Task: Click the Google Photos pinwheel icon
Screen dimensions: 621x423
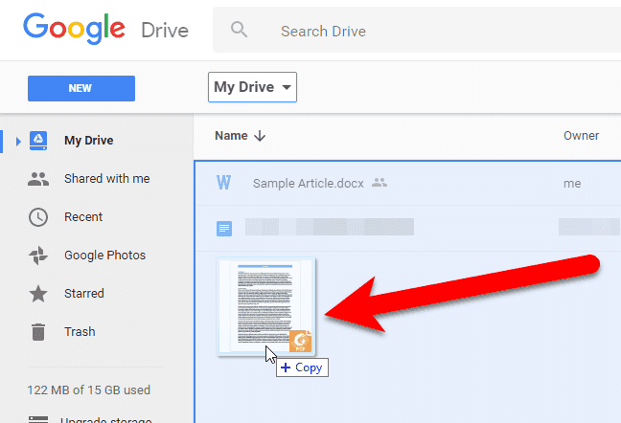Action: [x=38, y=256]
